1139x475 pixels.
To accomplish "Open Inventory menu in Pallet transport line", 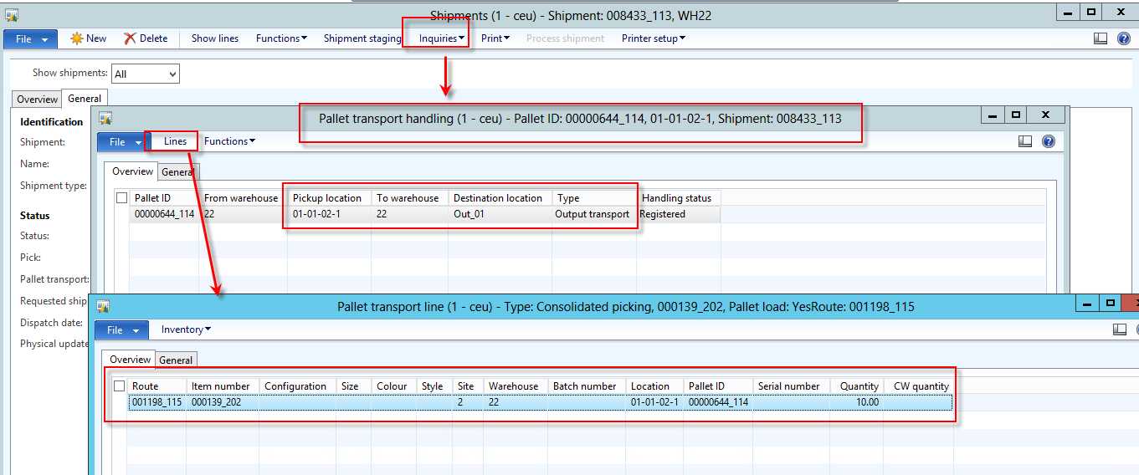I will 186,329.
